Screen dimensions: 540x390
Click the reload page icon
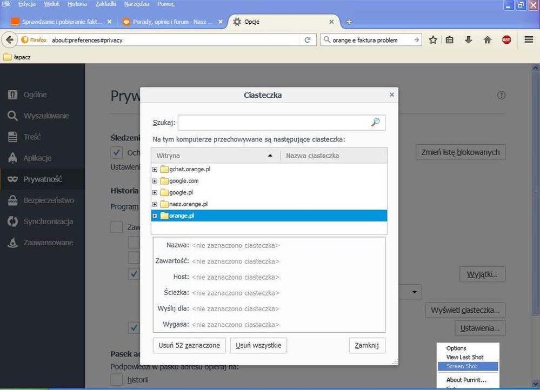pyautogui.click(x=308, y=40)
